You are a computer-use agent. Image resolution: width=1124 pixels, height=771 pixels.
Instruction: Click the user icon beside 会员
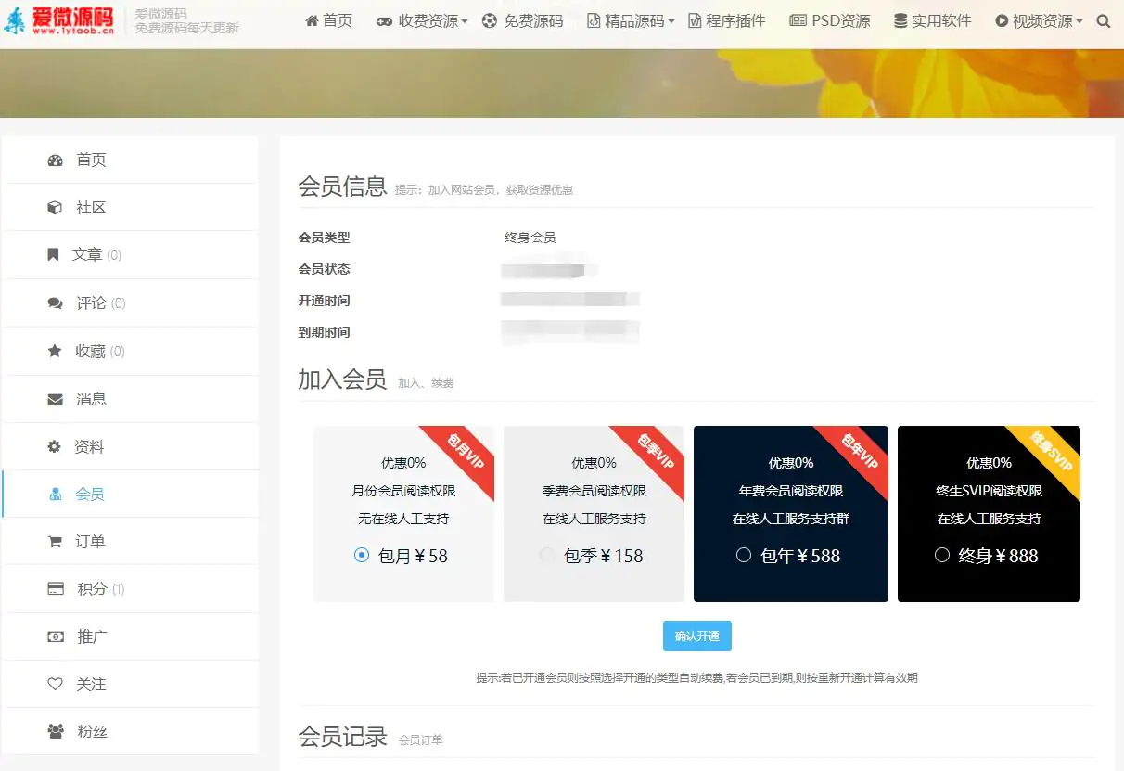point(55,495)
